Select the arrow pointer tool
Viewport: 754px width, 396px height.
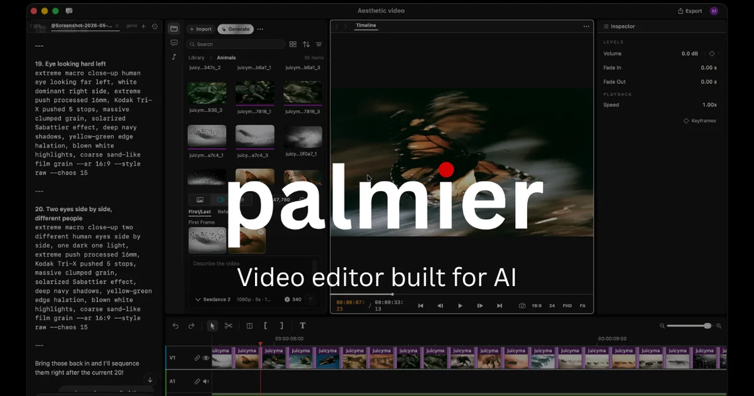coord(212,326)
